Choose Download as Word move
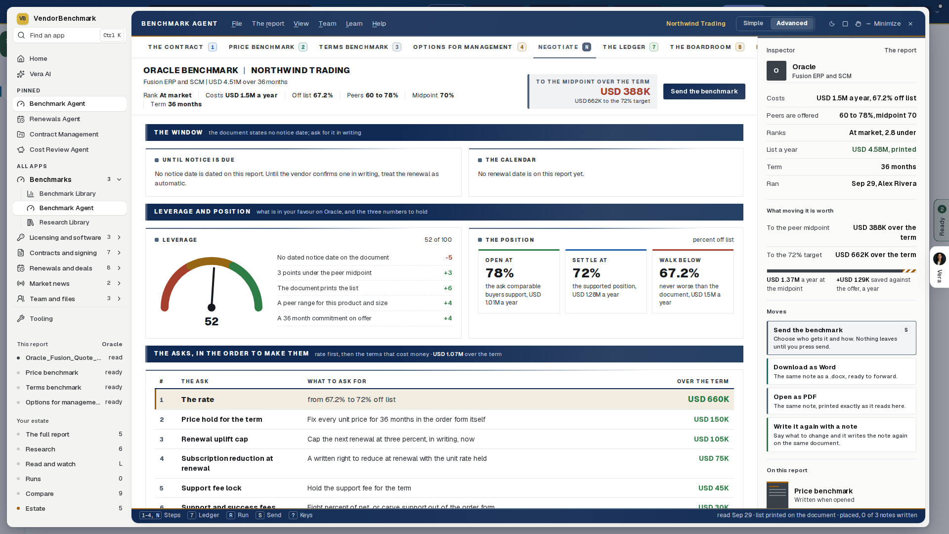The image size is (949, 534). click(x=841, y=371)
